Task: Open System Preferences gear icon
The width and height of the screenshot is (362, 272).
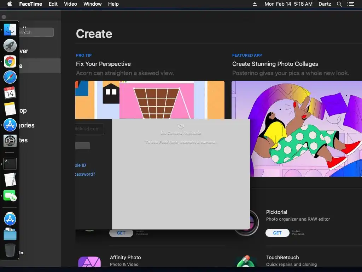Action: (x=10, y=141)
